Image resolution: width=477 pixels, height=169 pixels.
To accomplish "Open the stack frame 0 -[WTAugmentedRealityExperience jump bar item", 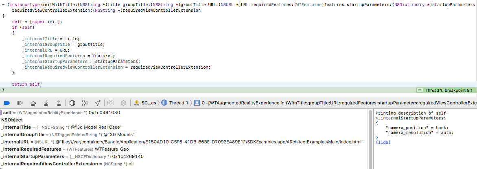I will (x=335, y=103).
